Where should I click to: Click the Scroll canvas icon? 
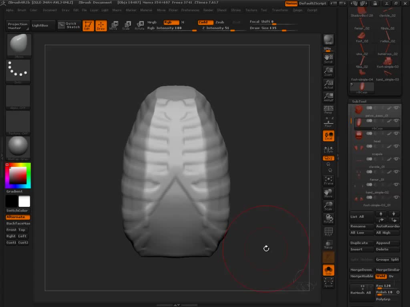click(328, 59)
